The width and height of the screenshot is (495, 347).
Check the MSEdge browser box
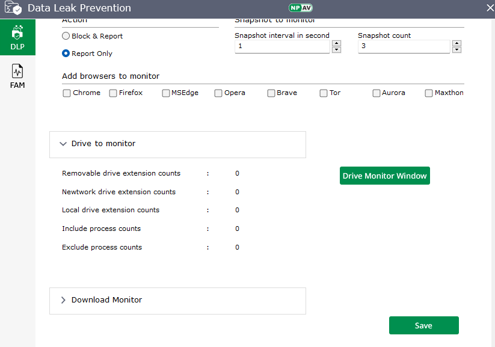(x=166, y=93)
